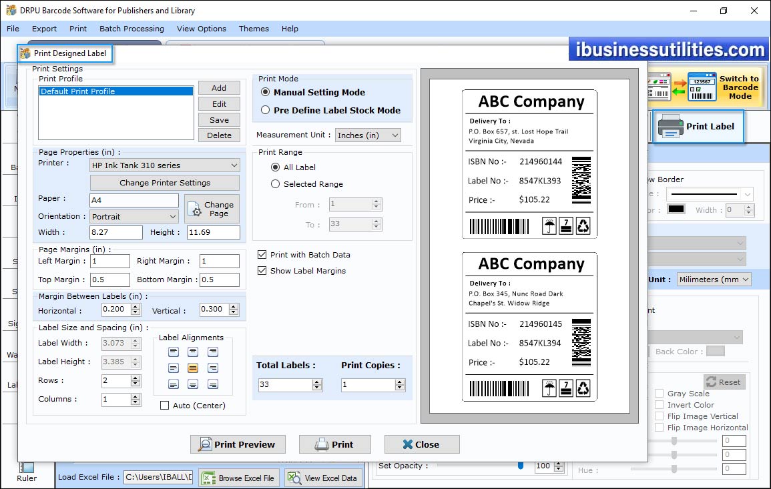Open Batch Processing menu

[x=132, y=29]
